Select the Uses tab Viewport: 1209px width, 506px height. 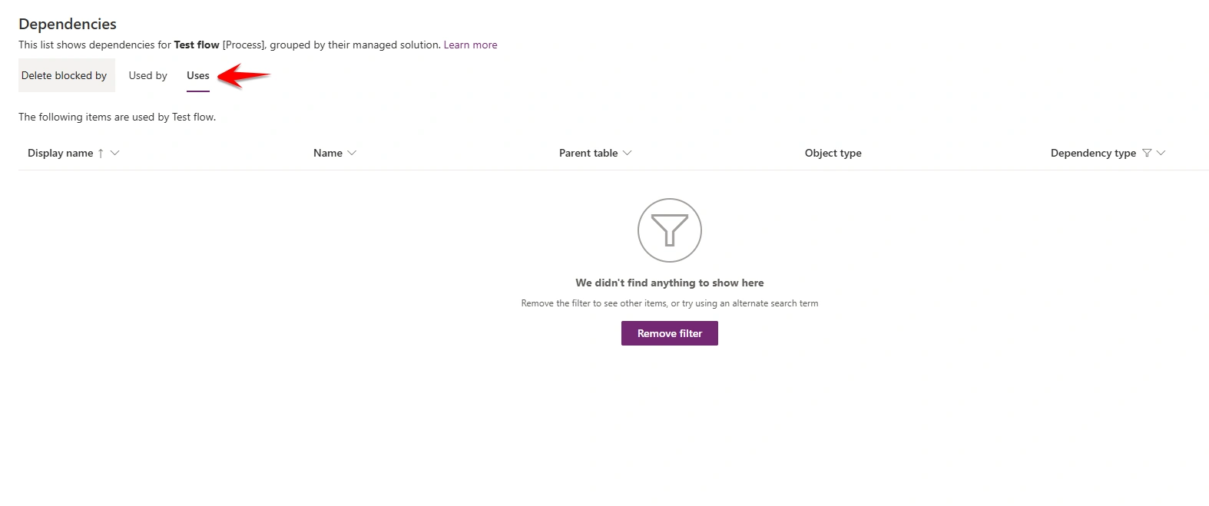point(198,75)
